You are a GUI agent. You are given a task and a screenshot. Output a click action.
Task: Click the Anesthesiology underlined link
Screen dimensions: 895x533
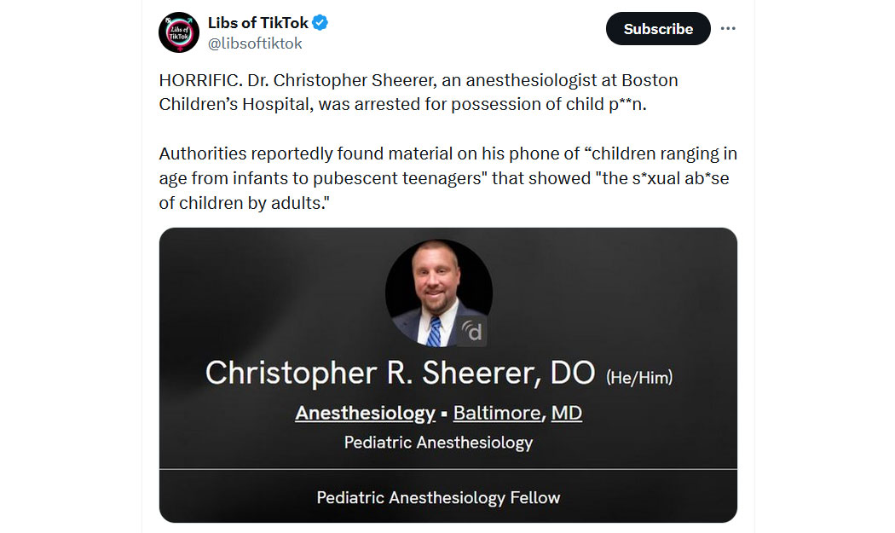tap(366, 413)
